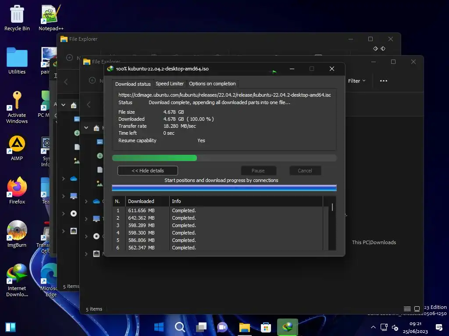The height and width of the screenshot is (336, 449).
Task: Click the connections list vertical scrollbar
Action: (332, 207)
